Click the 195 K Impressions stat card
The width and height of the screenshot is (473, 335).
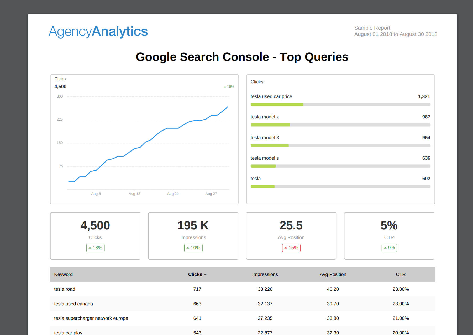tap(193, 236)
